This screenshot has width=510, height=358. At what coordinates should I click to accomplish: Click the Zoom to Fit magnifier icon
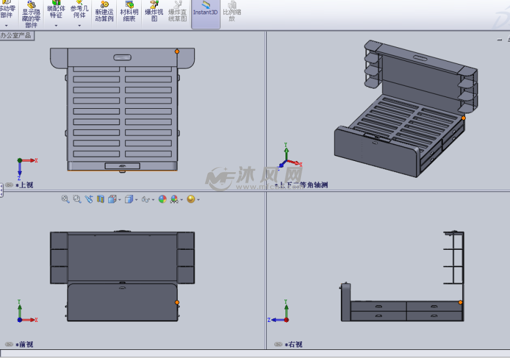click(65, 200)
